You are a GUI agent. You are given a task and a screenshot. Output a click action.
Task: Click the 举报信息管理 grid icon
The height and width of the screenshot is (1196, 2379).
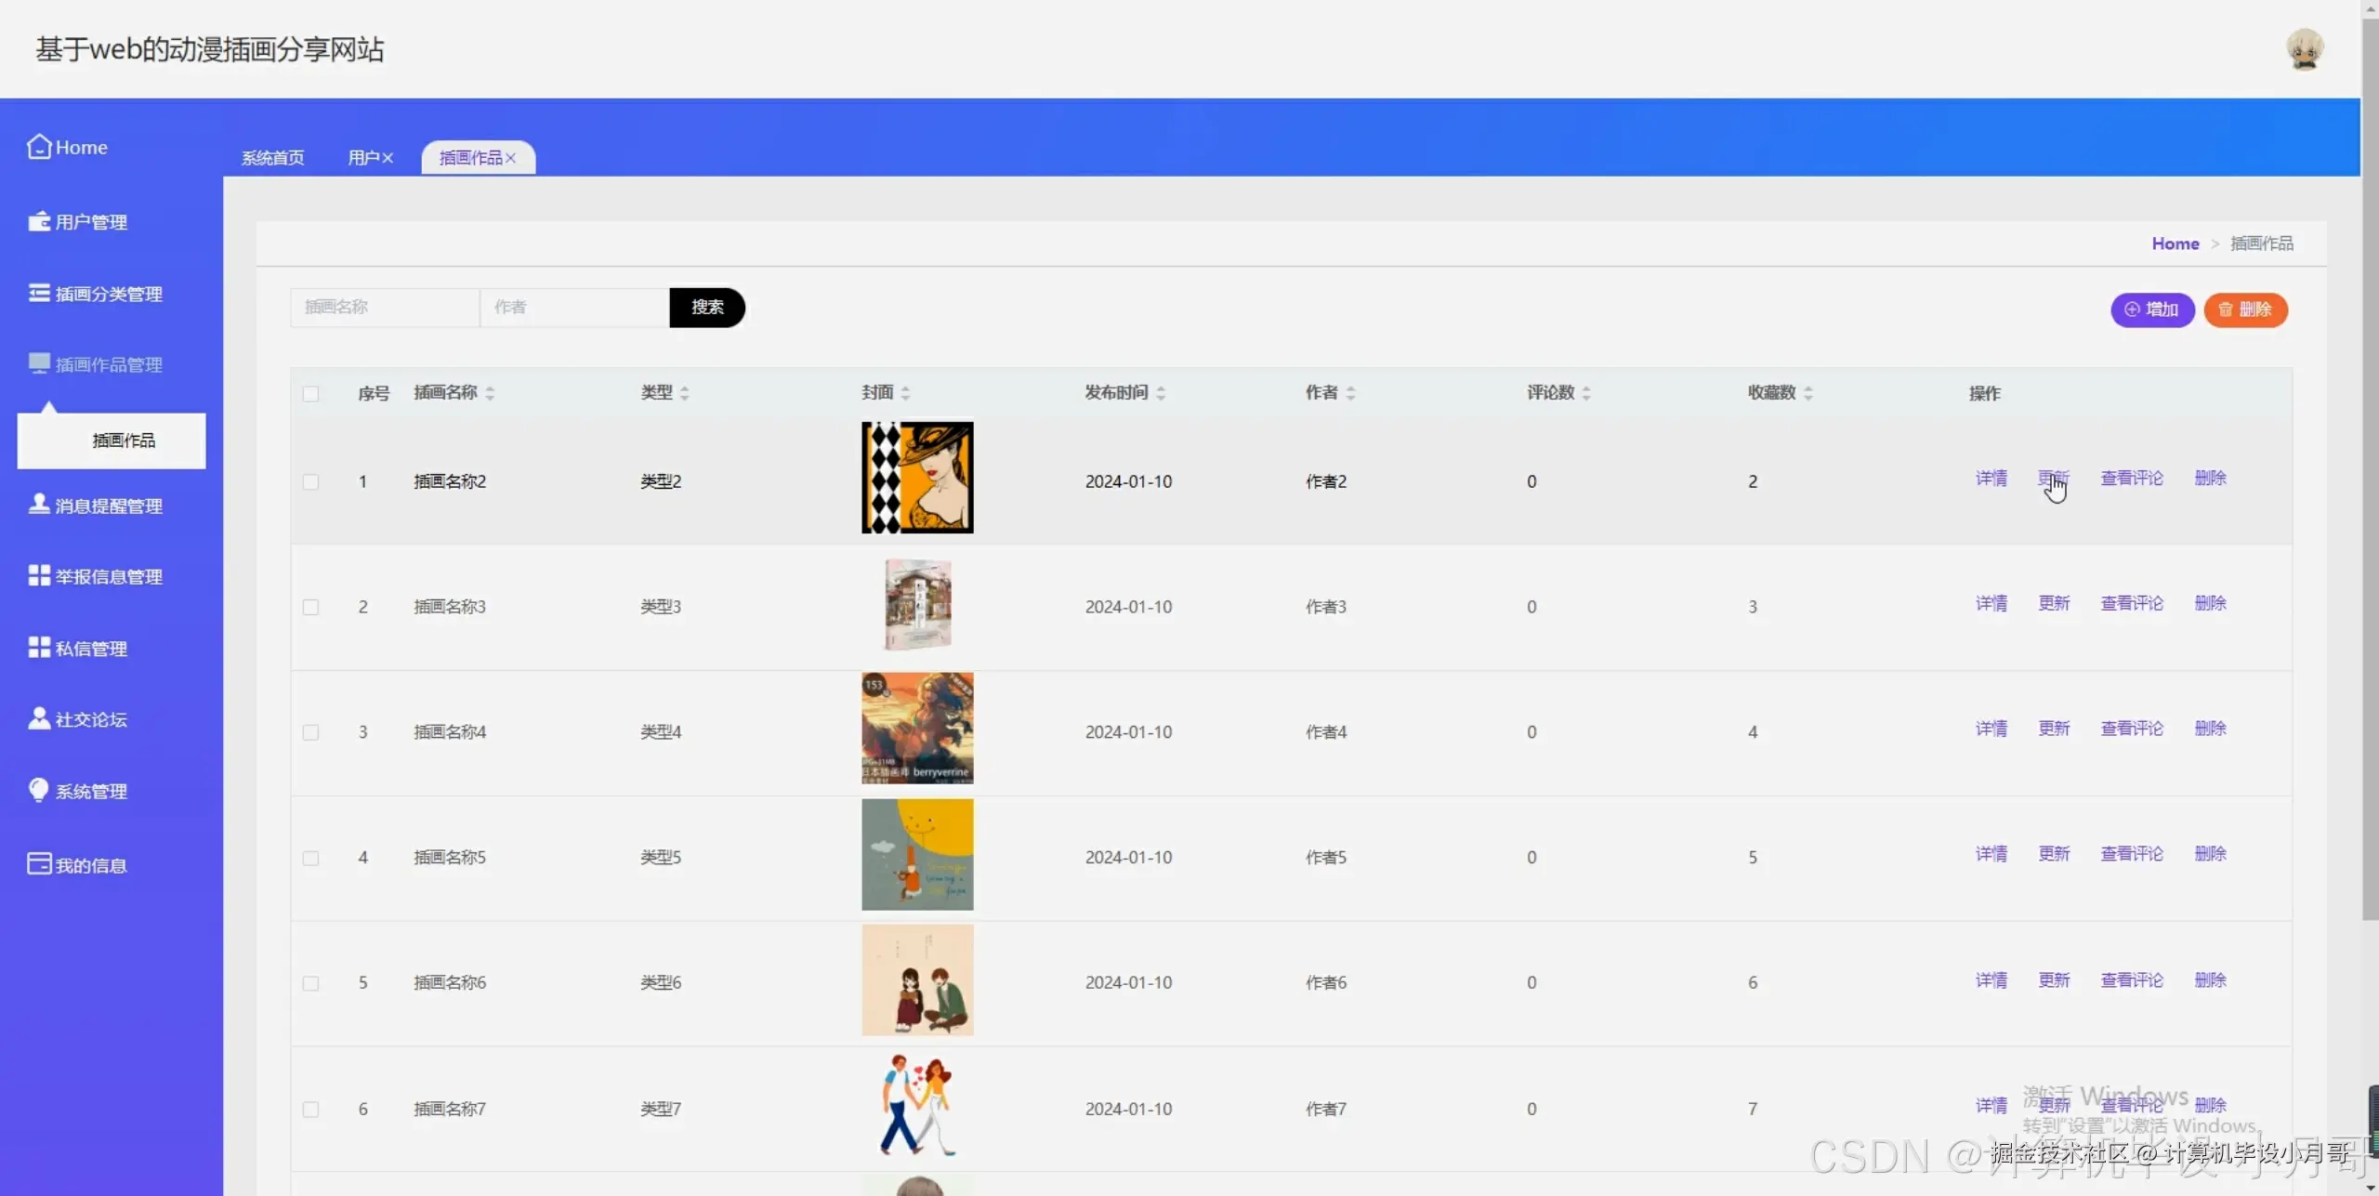pyautogui.click(x=39, y=575)
